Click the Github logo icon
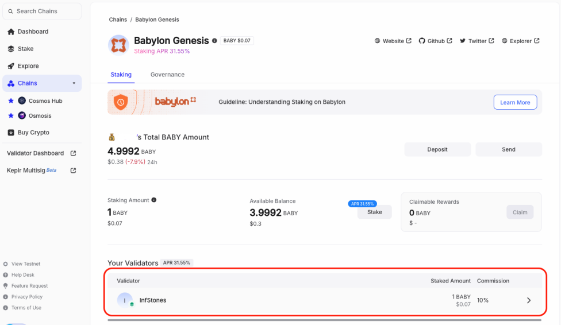This screenshot has height=325, width=561. point(422,41)
